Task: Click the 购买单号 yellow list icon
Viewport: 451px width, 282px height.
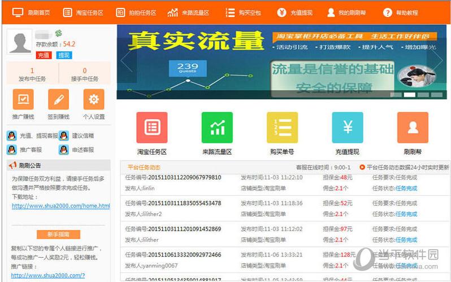Action: point(282,127)
